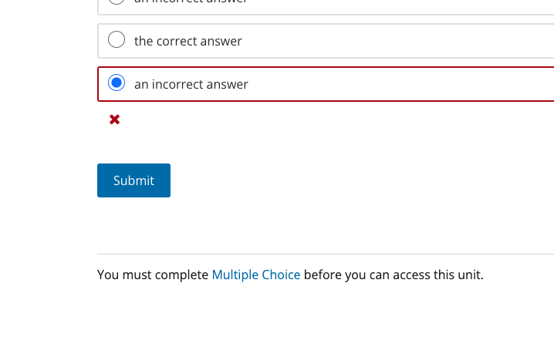Click the red X incorrect-answer icon
This screenshot has width=554, height=337.
[x=114, y=120]
